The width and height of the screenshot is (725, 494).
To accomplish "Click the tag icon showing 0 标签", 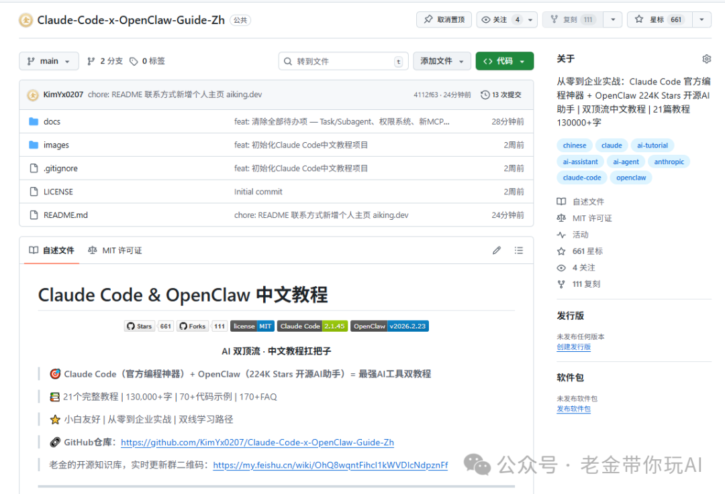I will point(135,60).
